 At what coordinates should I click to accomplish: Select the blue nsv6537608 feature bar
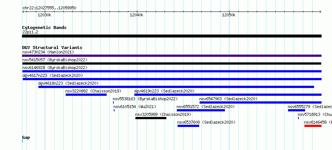point(188,126)
